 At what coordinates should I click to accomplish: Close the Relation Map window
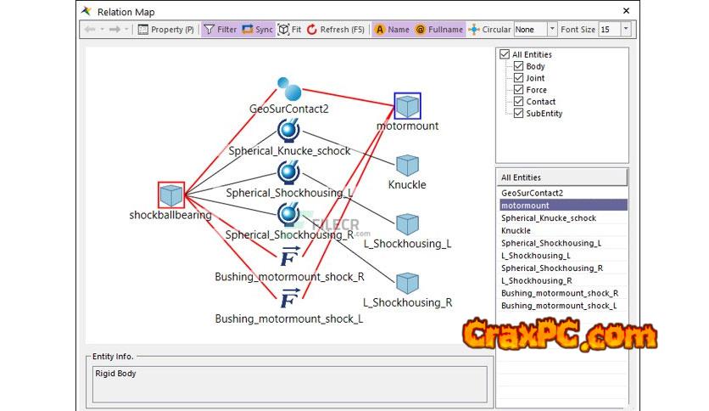pos(626,11)
